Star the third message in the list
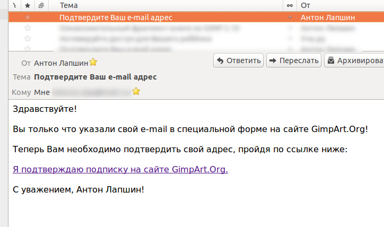Screen dimensions: 384x227 point(28,38)
